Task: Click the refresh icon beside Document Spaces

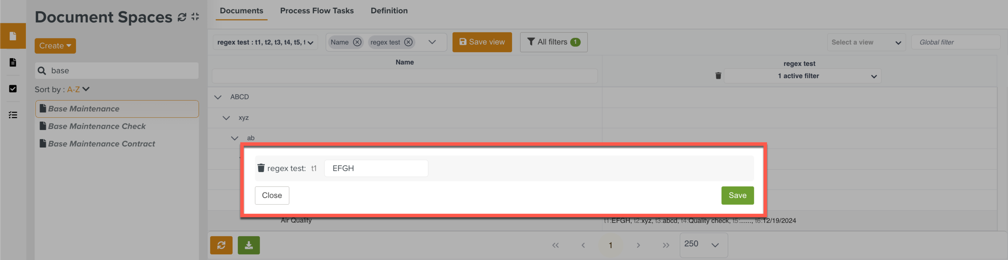Action: (x=182, y=17)
